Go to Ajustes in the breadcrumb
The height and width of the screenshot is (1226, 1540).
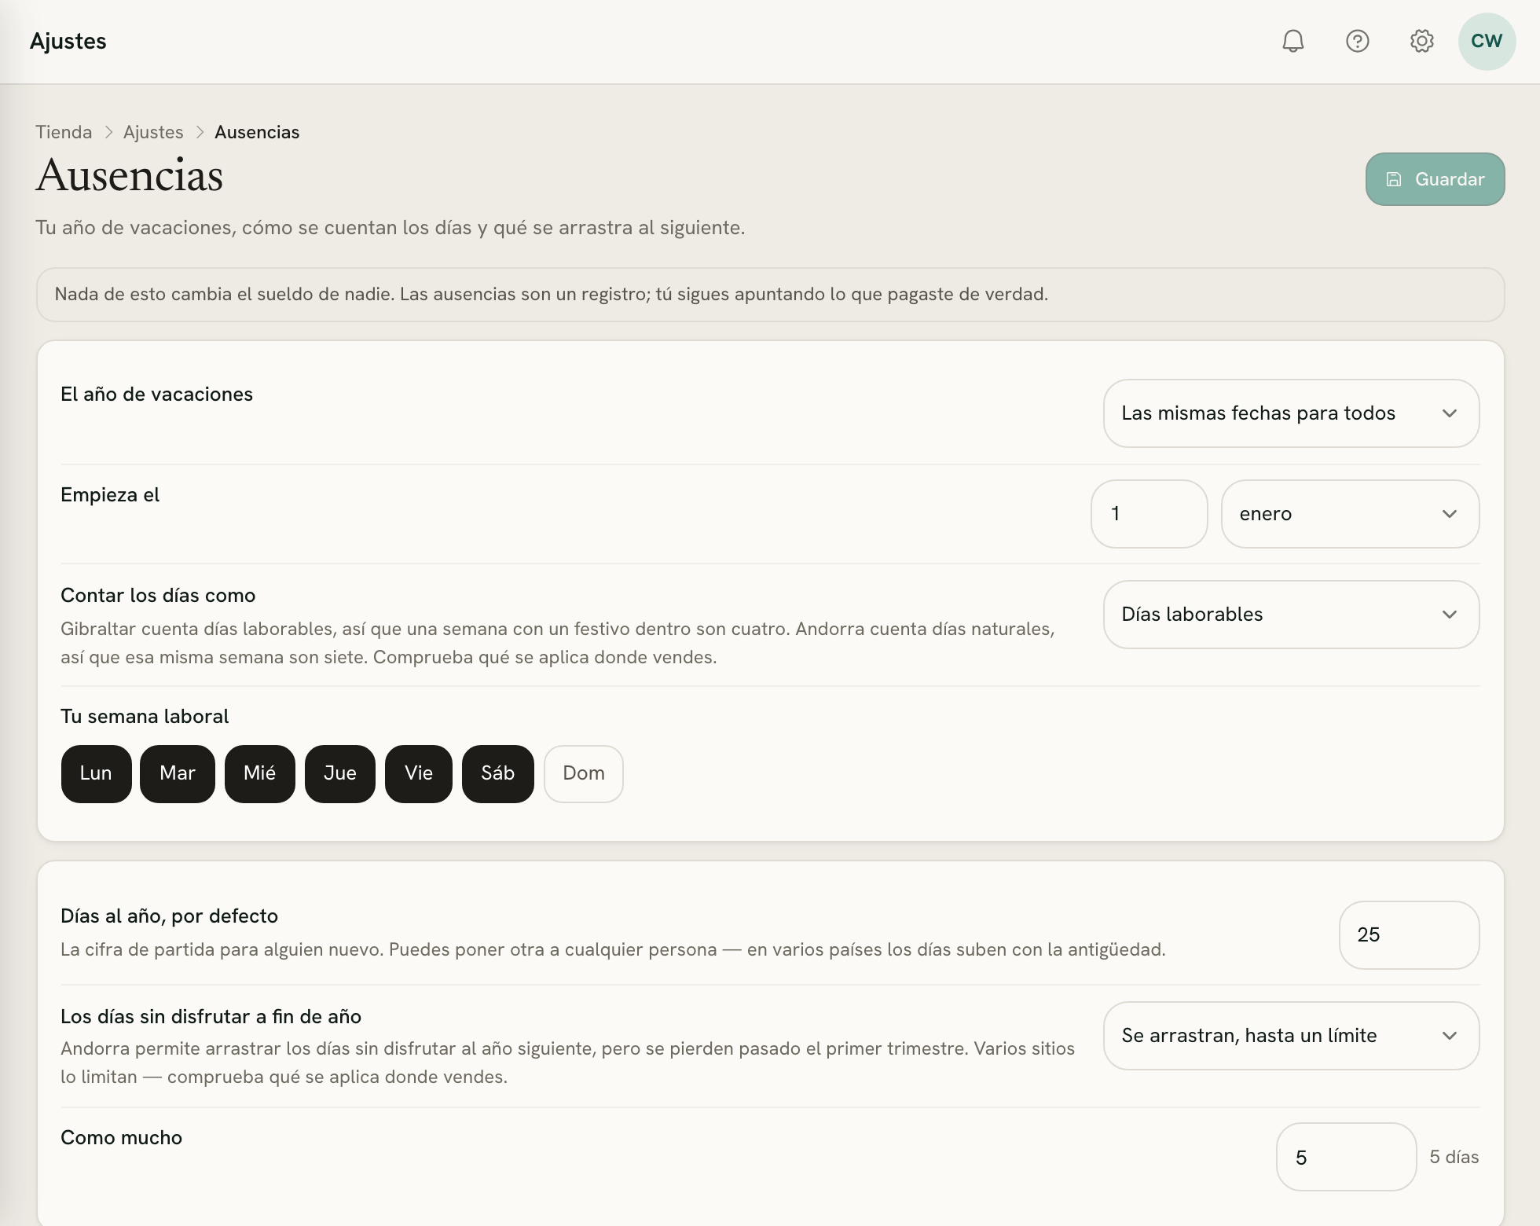click(x=153, y=132)
